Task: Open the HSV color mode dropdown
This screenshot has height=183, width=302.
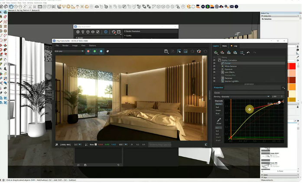Action: (123, 145)
